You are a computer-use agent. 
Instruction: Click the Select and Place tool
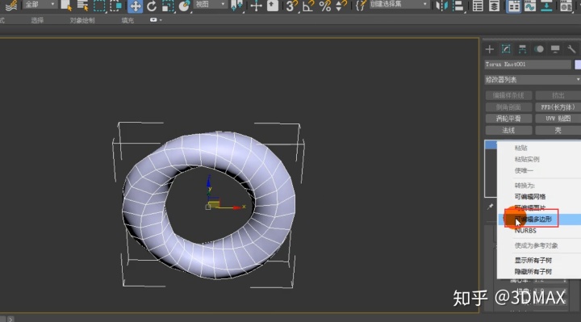coord(184,6)
